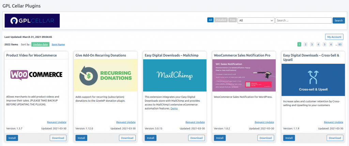Viewport: 349px width, 146px height.
Task: Click the Last Updated timestamp text
Action: pos(28,37)
